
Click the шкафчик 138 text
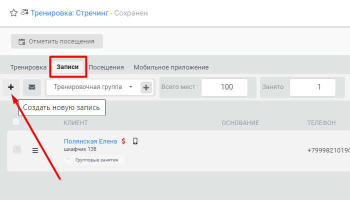(80, 149)
